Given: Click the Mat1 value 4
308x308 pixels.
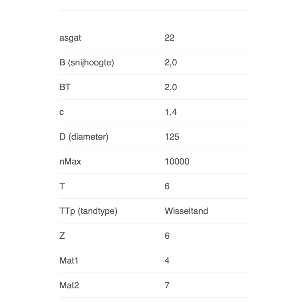Looking at the screenshot, I should tap(167, 261).
